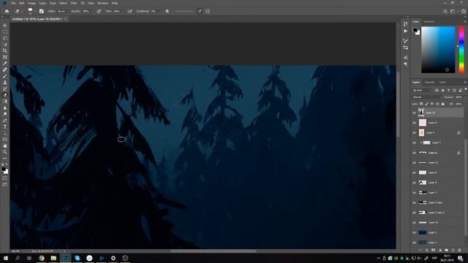This screenshot has height=263, width=468.
Task: Open the File menu
Action: (13, 3)
